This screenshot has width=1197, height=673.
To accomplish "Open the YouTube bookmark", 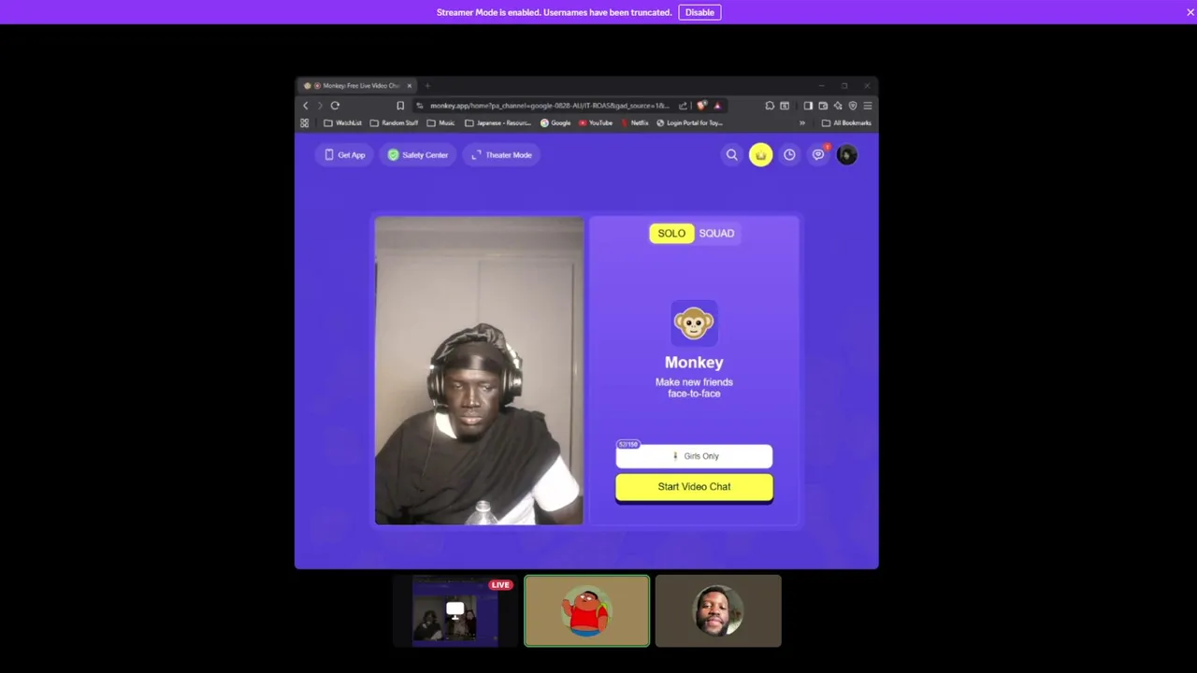I will [x=596, y=123].
